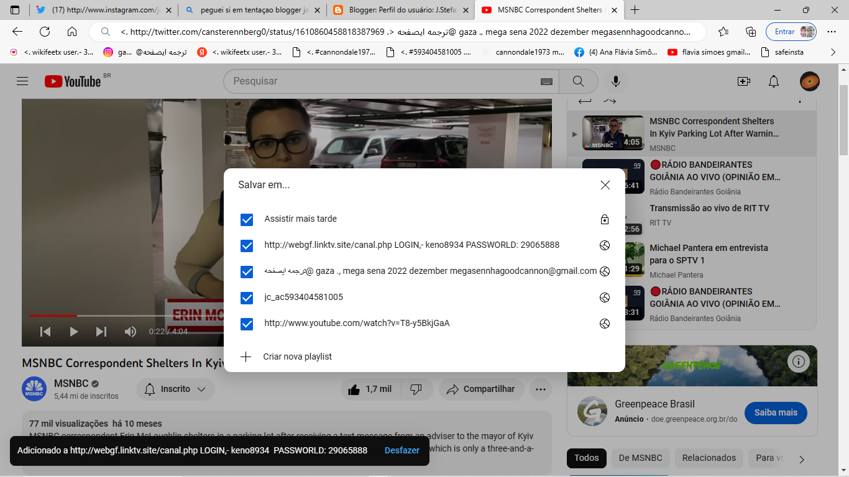The width and height of the screenshot is (849, 477).
Task: Show more filter chips with right arrow
Action: pyautogui.click(x=802, y=460)
